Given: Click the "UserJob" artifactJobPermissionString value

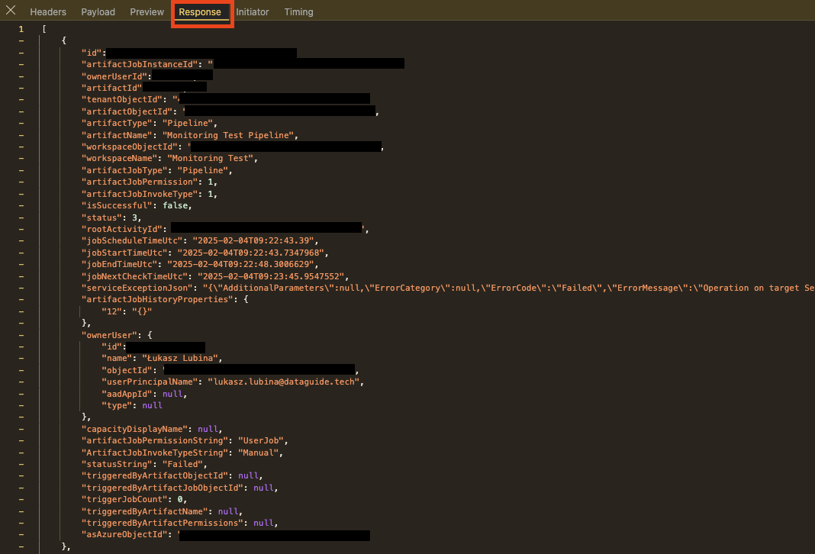Looking at the screenshot, I should [x=263, y=440].
